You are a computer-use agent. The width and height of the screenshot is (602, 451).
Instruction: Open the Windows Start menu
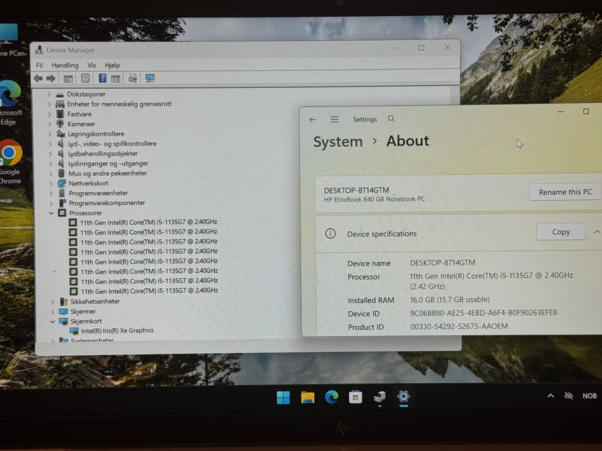(283, 397)
